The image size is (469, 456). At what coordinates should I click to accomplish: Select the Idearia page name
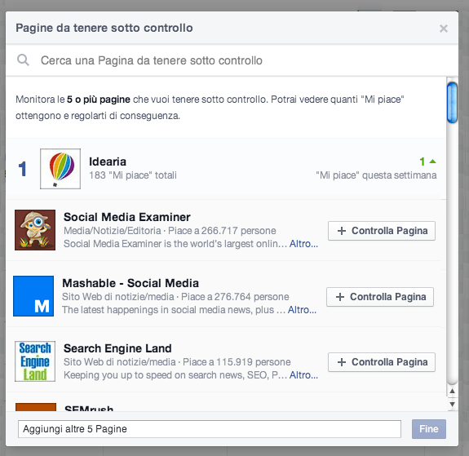(x=108, y=162)
